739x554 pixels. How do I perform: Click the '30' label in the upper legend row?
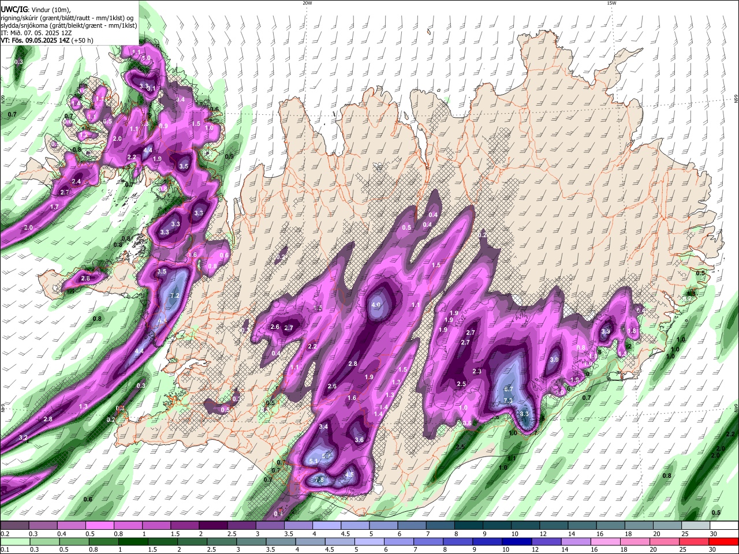(712, 534)
